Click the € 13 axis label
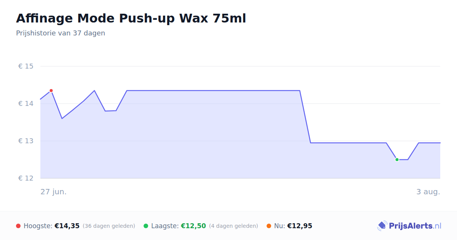The height and width of the screenshot is (240, 457). point(26,141)
